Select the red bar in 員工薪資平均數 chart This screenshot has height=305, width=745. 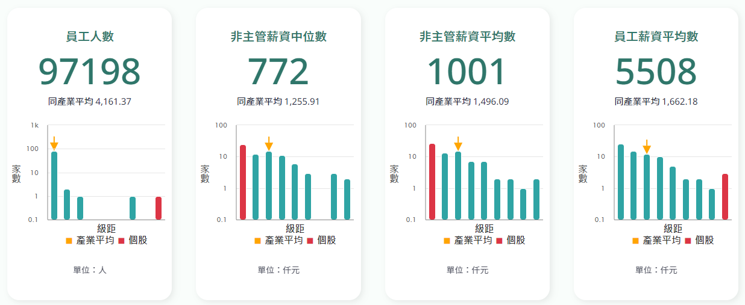click(x=725, y=197)
